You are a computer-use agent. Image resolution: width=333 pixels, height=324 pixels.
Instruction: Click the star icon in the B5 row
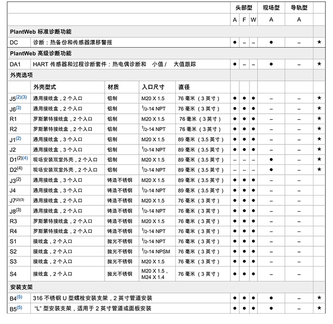pyautogui.click(x=319, y=308)
